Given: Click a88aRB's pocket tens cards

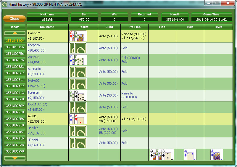Looking at the screenshot, I should (78, 60).
